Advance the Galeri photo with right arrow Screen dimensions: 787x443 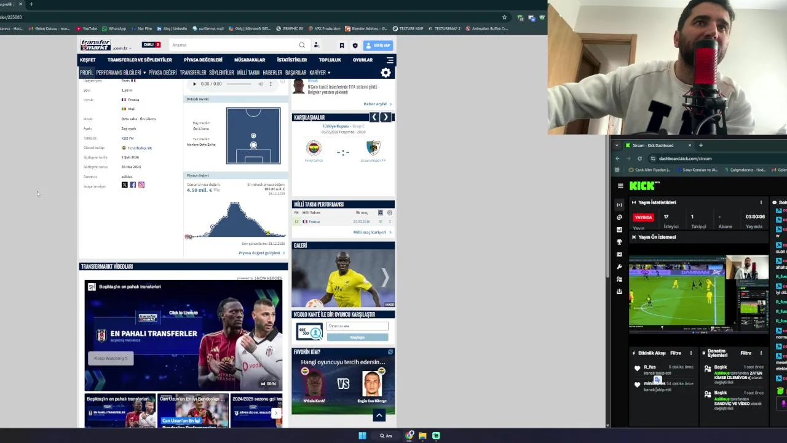[x=385, y=278]
